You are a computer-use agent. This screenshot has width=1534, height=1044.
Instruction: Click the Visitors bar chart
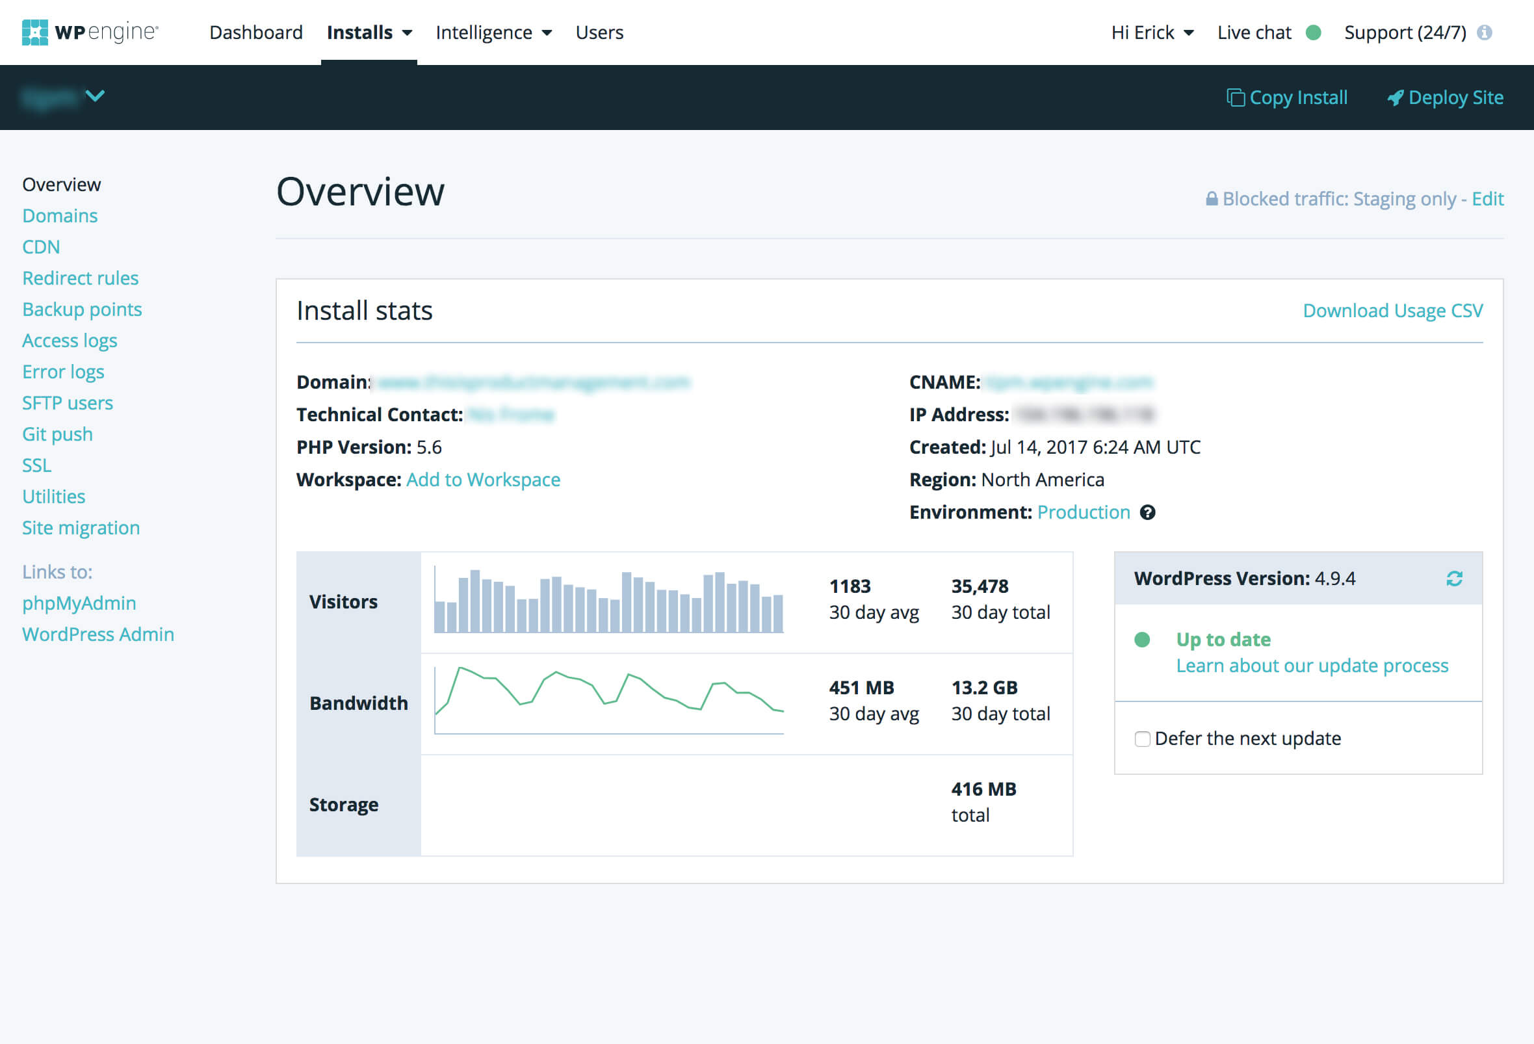(608, 602)
